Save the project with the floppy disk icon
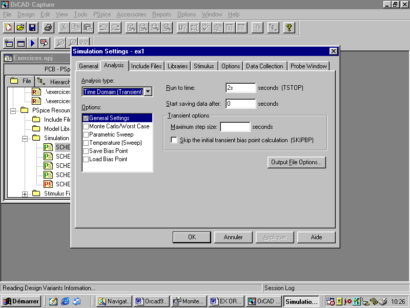Image resolution: width=410 pixels, height=308 pixels. [32, 28]
